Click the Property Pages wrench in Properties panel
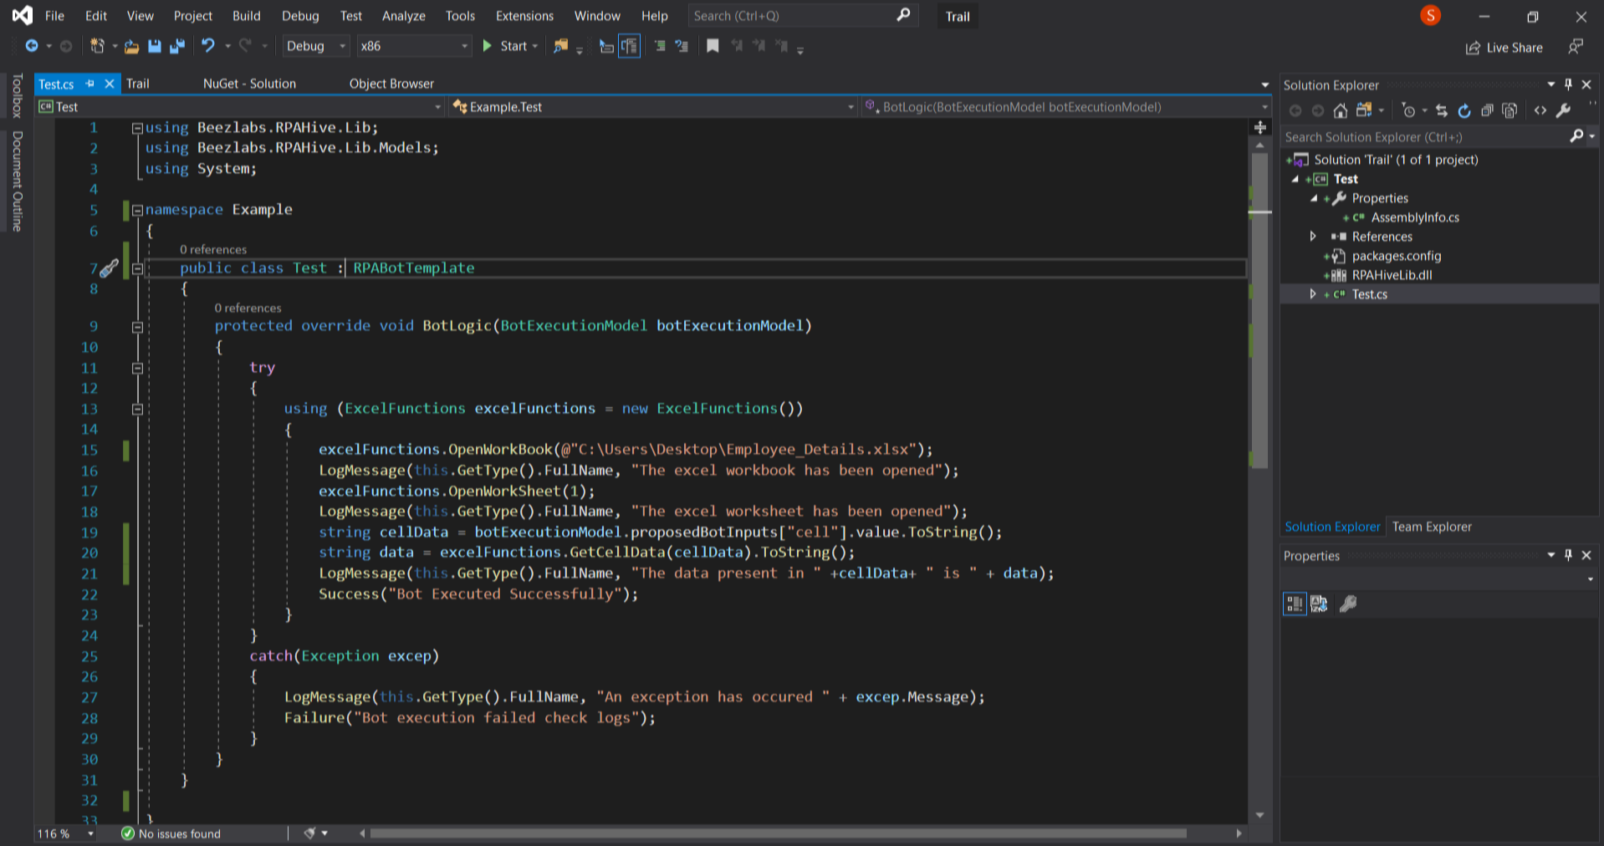 1348,604
